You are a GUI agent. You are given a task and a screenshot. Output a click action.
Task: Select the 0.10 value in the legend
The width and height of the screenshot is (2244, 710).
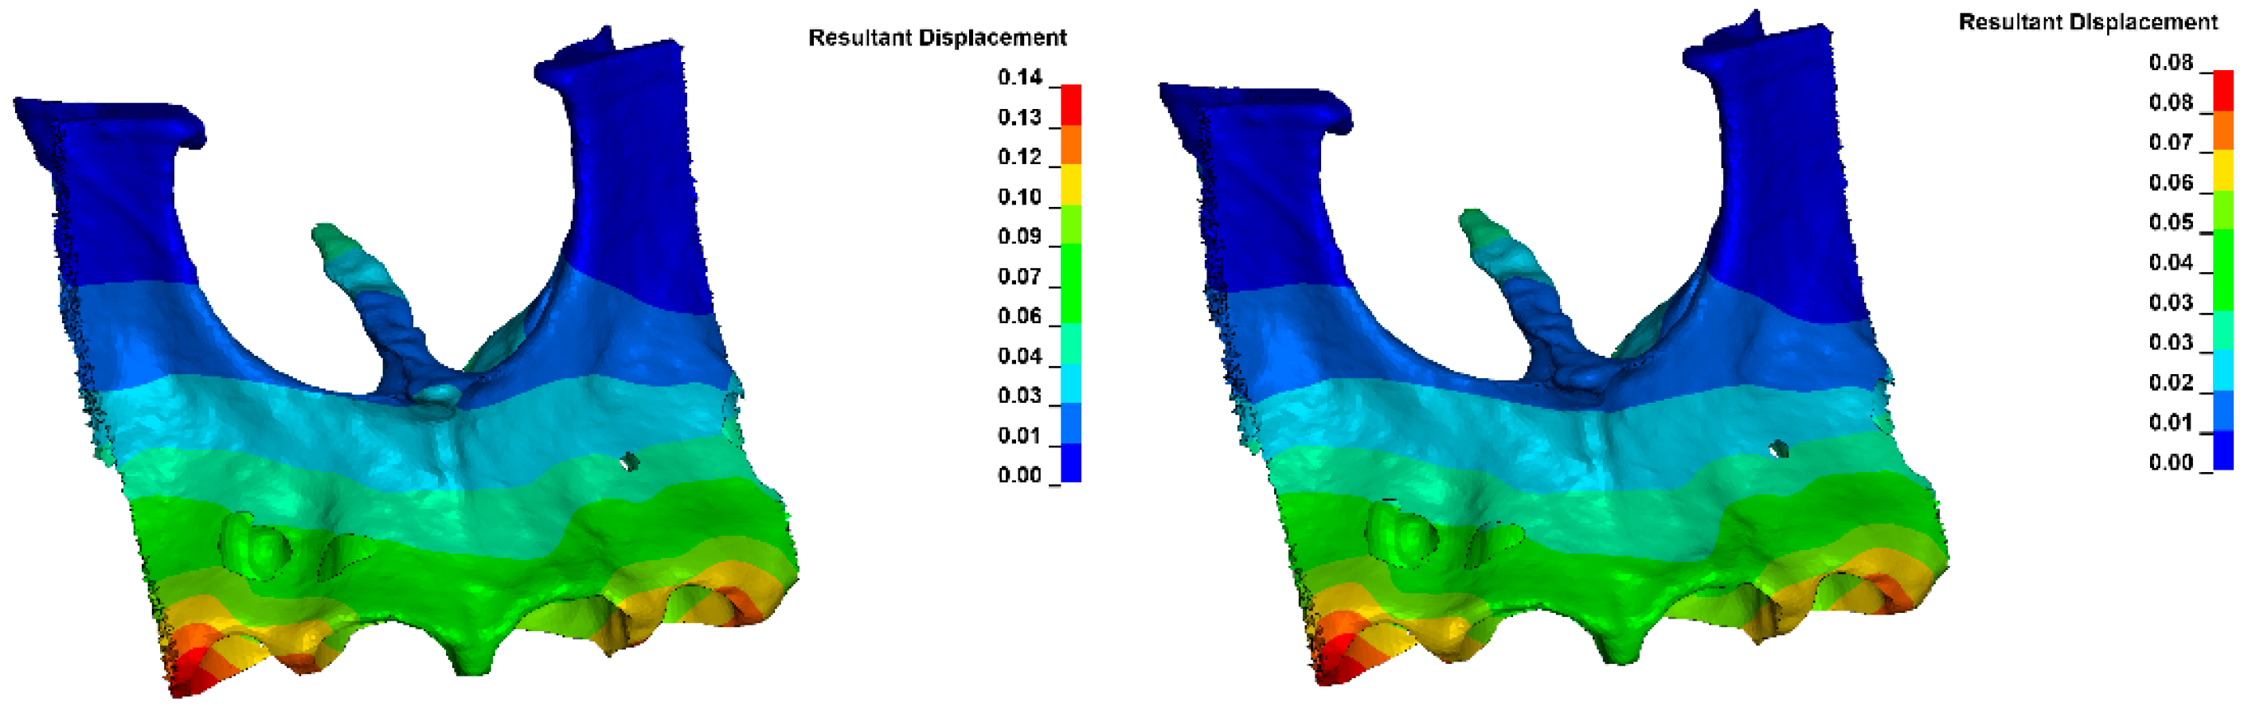point(1020,197)
